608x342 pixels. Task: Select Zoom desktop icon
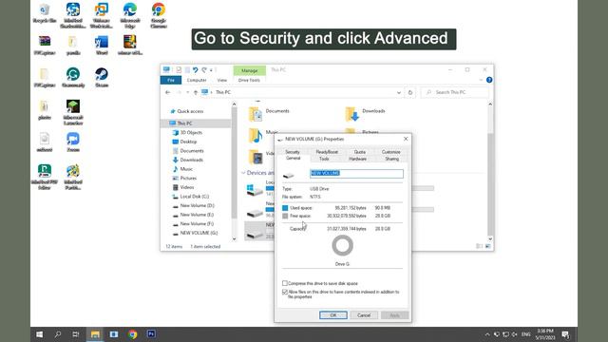point(73,142)
